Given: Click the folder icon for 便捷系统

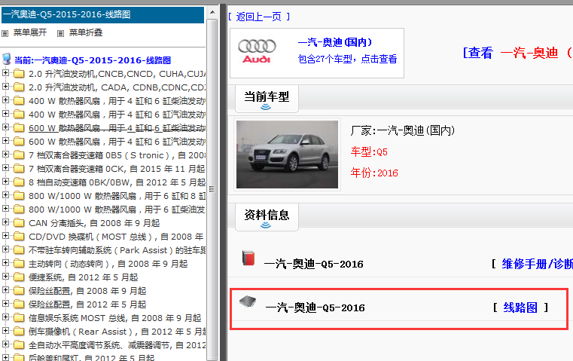Looking at the screenshot, I should (19, 277).
